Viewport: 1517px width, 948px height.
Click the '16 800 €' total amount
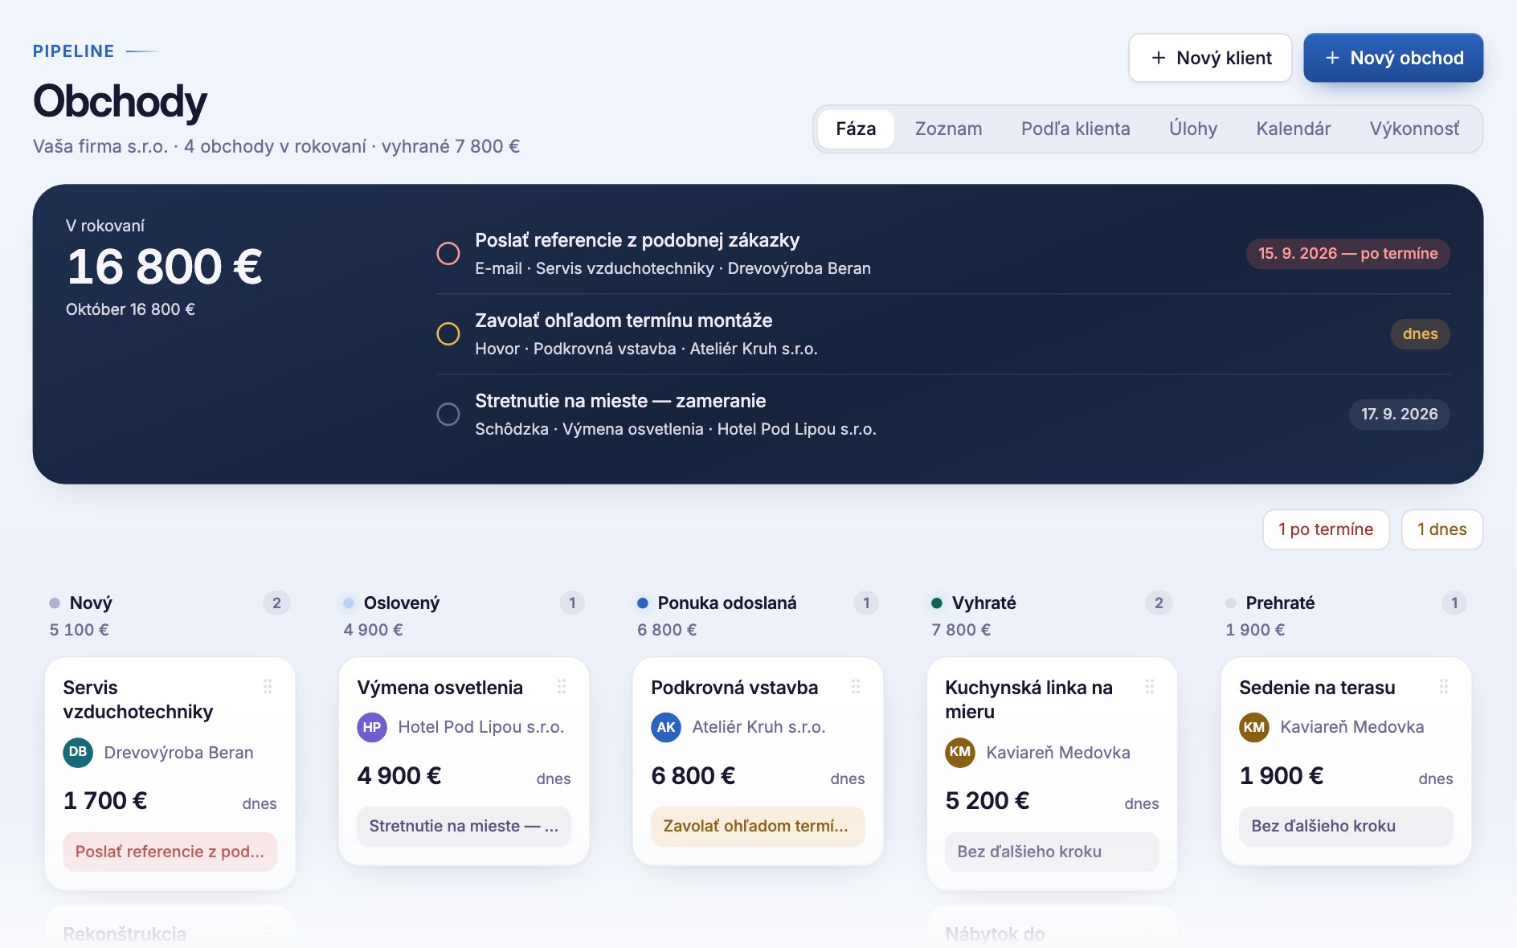click(165, 267)
